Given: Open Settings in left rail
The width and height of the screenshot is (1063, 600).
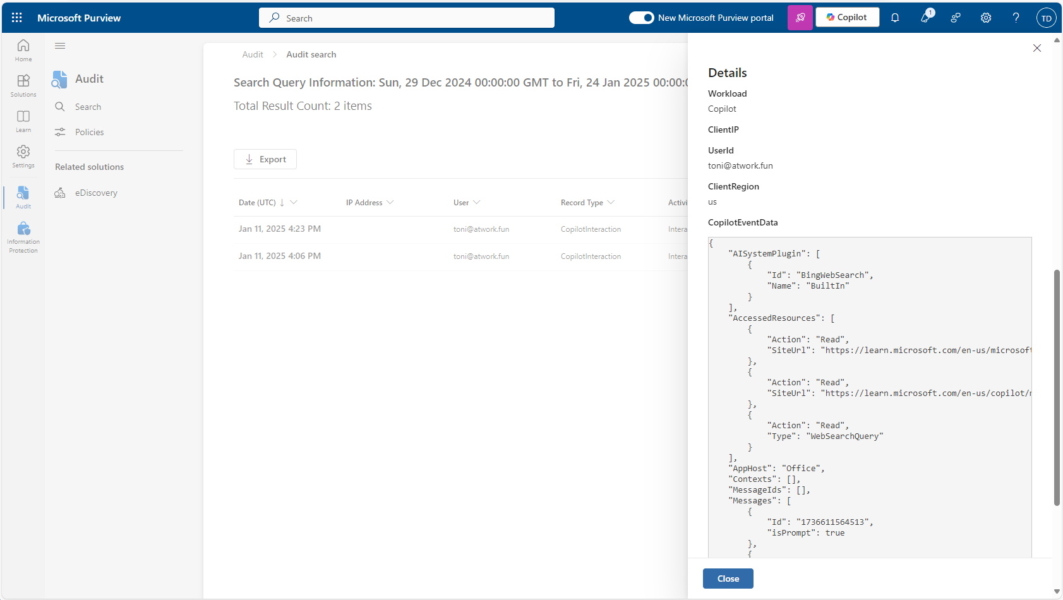Looking at the screenshot, I should coord(23,156).
